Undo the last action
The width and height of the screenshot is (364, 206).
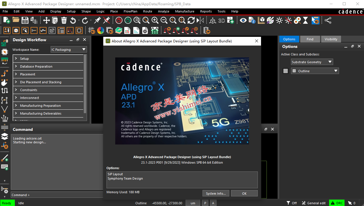point(73,20)
